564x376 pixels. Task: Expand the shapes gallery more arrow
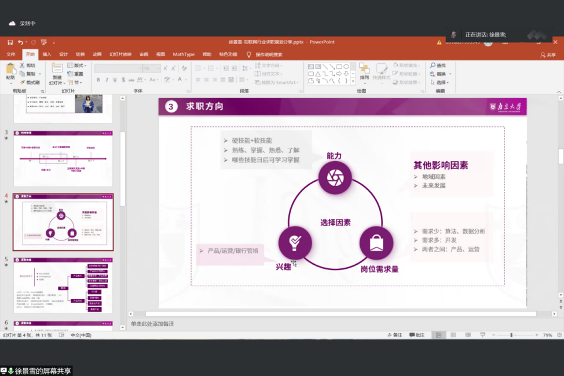click(353, 82)
